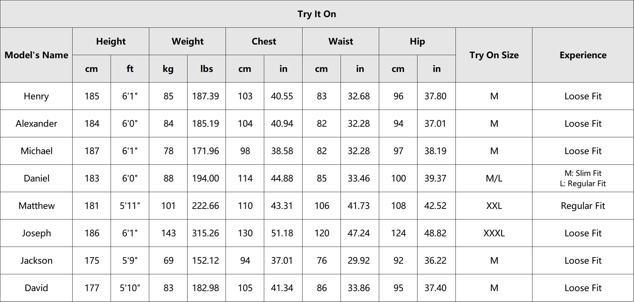
Task: Click Alexander's name cell
Action: tap(36, 124)
